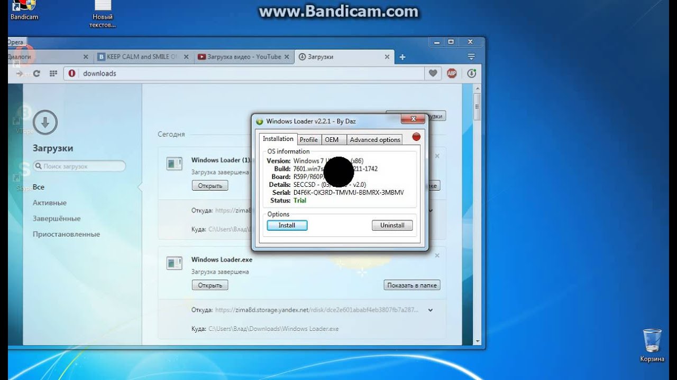This screenshot has height=380, width=677.
Task: Close the Диалоги tab
Action: (x=86, y=56)
